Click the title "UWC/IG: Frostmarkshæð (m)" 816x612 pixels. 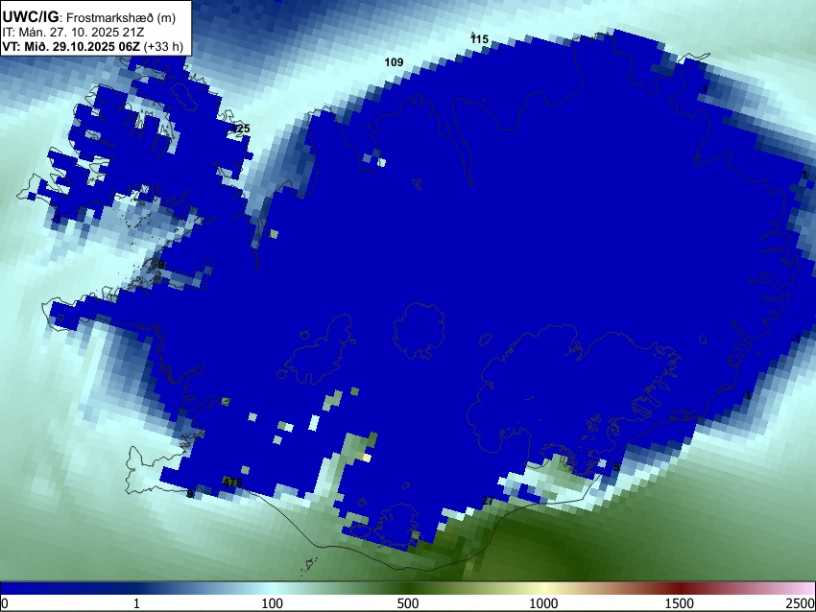click(89, 17)
